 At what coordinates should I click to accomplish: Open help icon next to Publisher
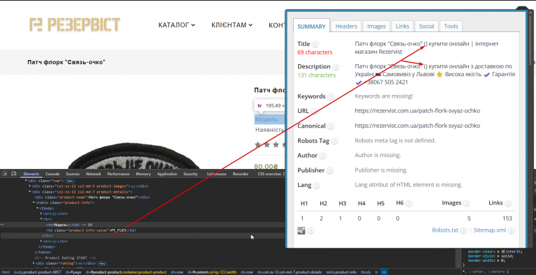(330, 171)
